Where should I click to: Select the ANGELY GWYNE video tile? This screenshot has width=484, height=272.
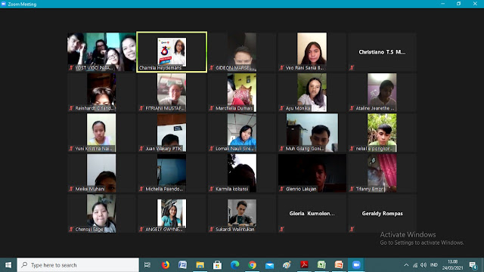click(x=172, y=213)
